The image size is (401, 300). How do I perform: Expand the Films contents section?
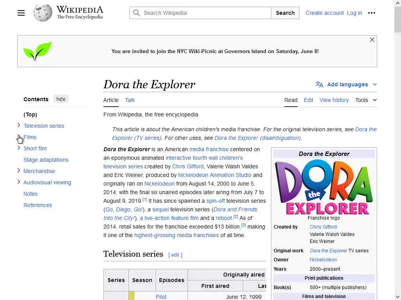(19, 137)
